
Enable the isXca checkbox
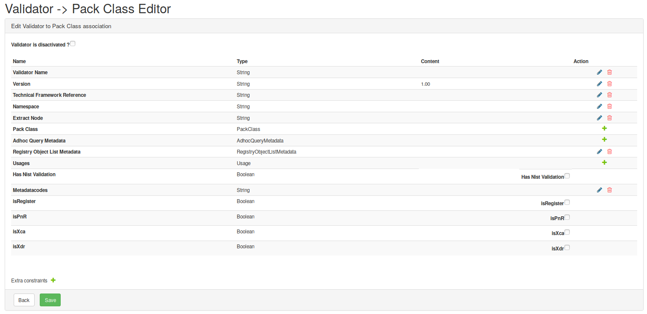(567, 233)
